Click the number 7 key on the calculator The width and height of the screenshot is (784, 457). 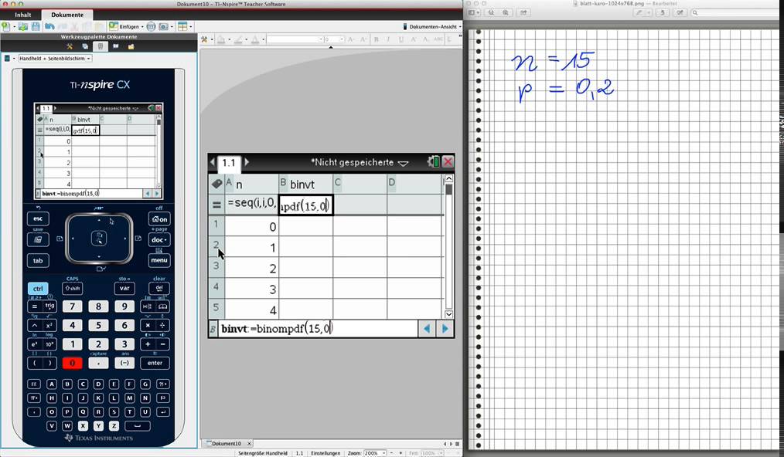[73, 306]
